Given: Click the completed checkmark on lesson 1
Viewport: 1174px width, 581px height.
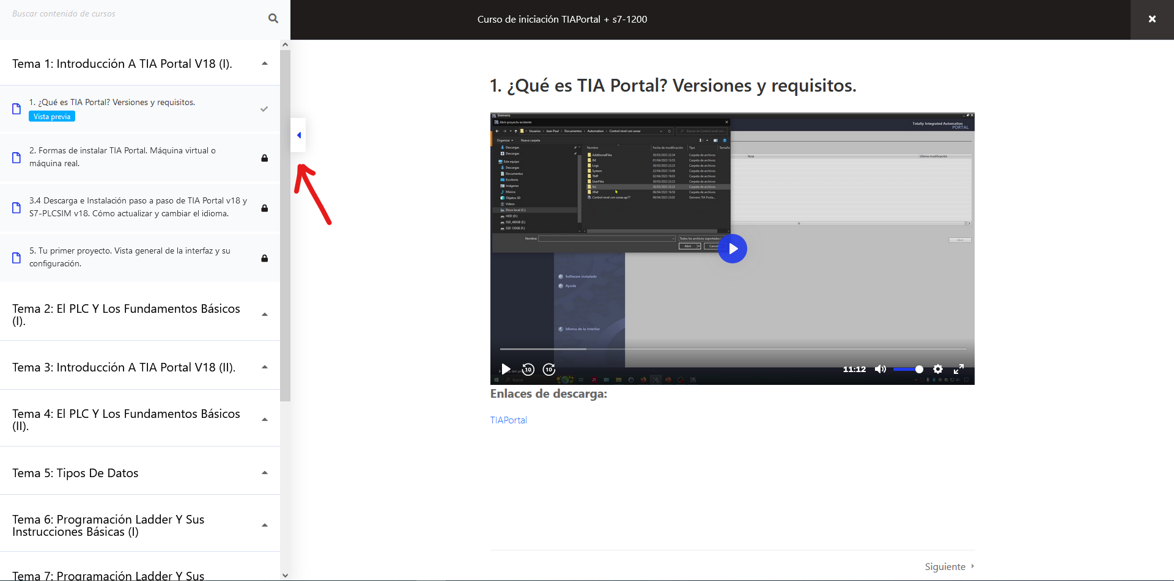Looking at the screenshot, I should coord(264,109).
